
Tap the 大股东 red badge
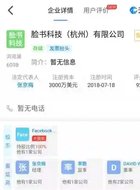(39, 138)
